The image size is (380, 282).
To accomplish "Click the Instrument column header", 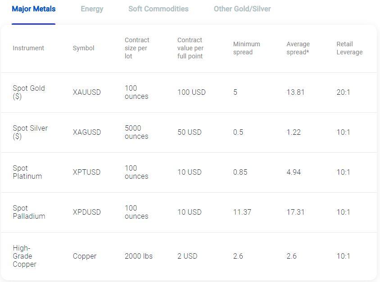I will [28, 48].
